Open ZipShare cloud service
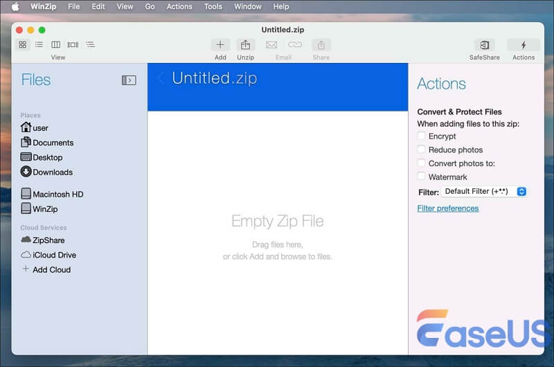The image size is (554, 367). point(43,240)
